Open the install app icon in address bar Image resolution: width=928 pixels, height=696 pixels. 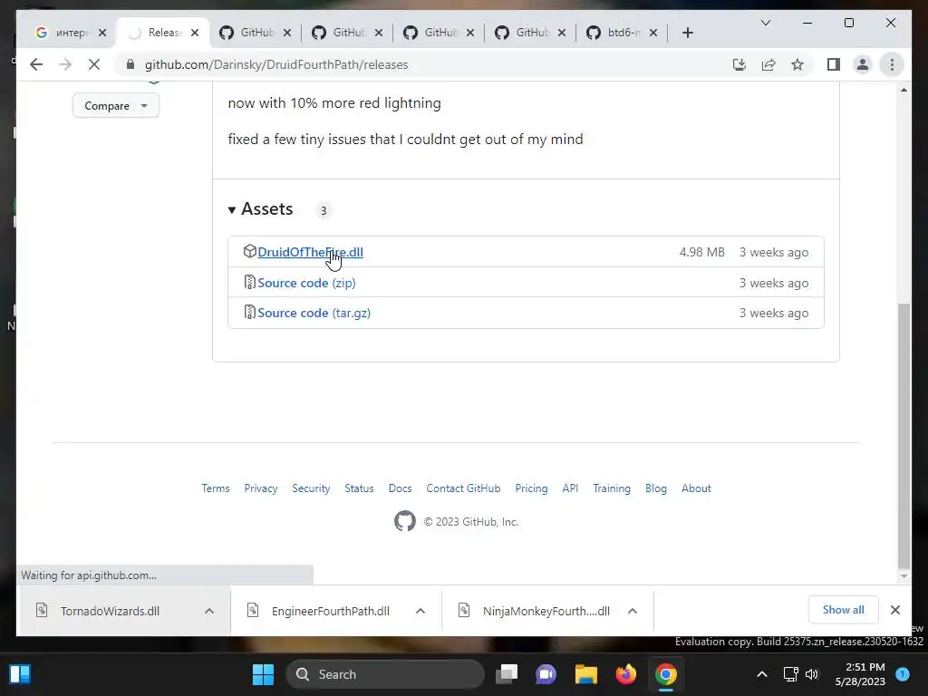click(x=739, y=64)
